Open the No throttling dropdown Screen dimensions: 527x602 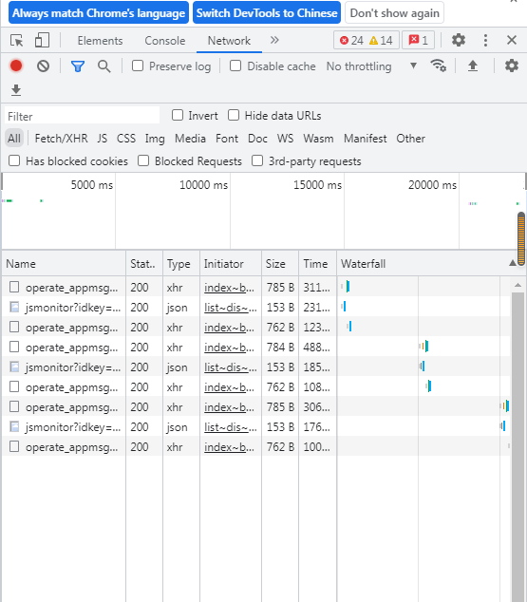coord(371,66)
